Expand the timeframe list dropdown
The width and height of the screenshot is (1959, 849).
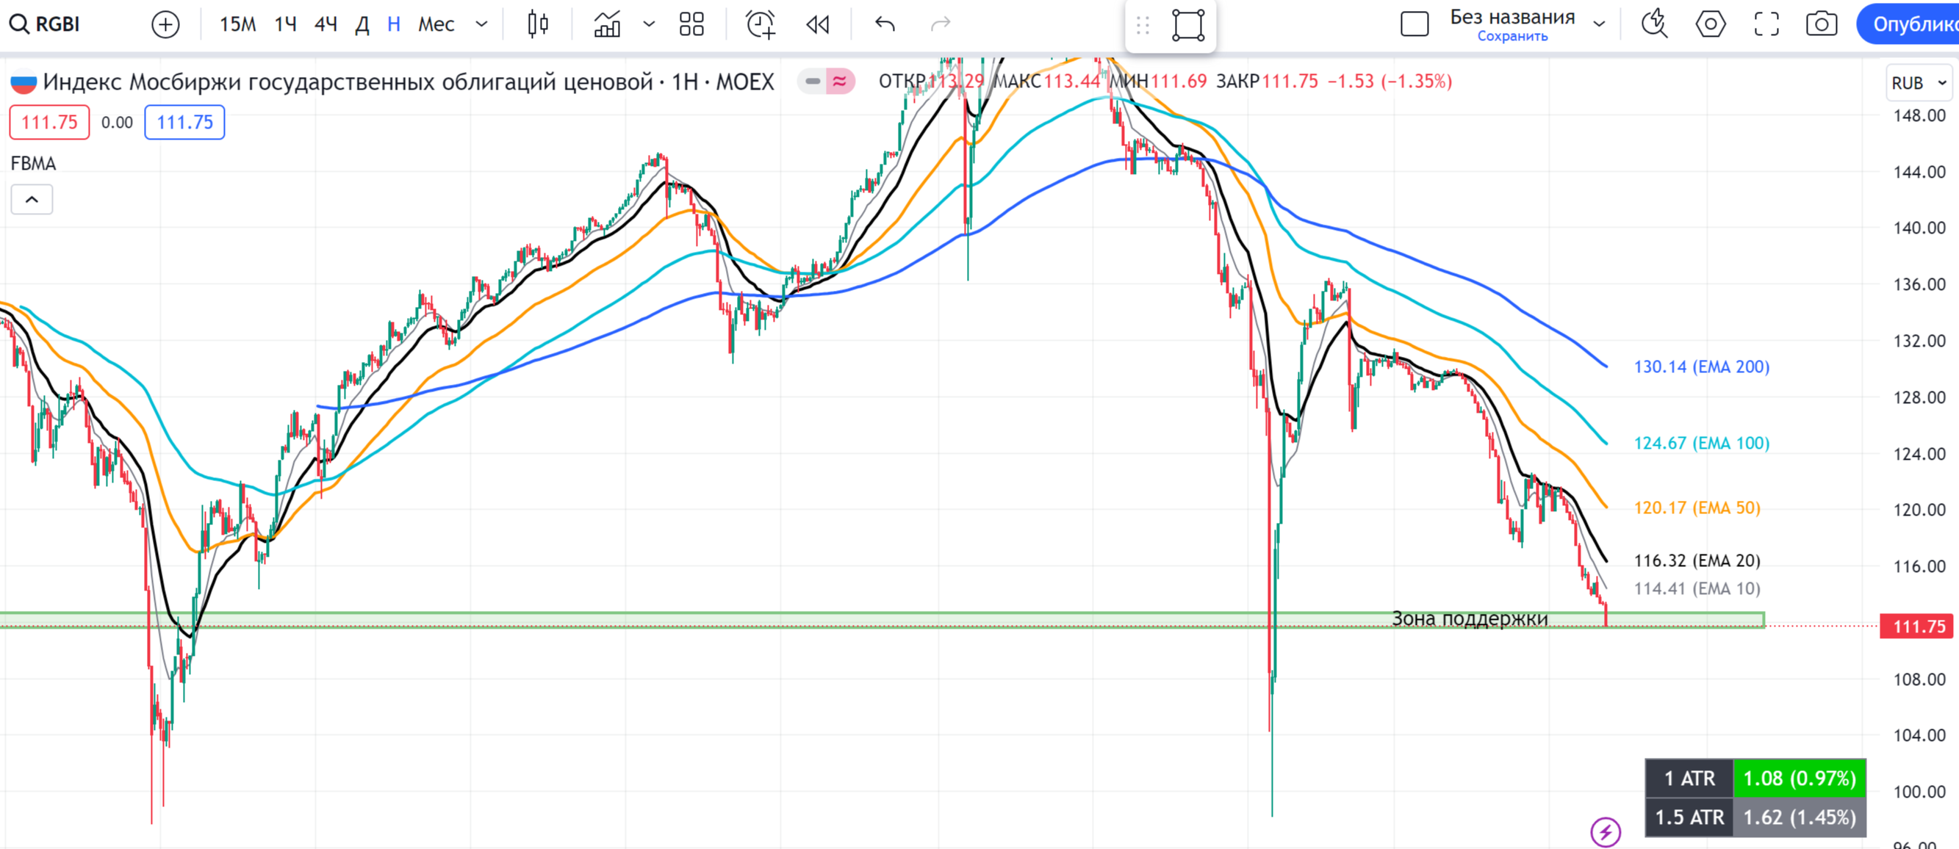tap(481, 24)
